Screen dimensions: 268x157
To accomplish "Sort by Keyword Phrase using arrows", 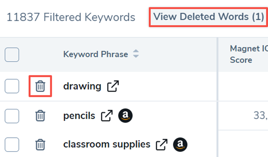I will 136,54.
